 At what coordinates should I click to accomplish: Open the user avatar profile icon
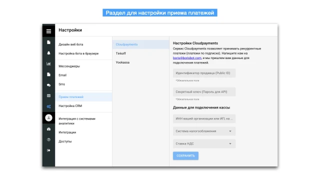coord(48,118)
